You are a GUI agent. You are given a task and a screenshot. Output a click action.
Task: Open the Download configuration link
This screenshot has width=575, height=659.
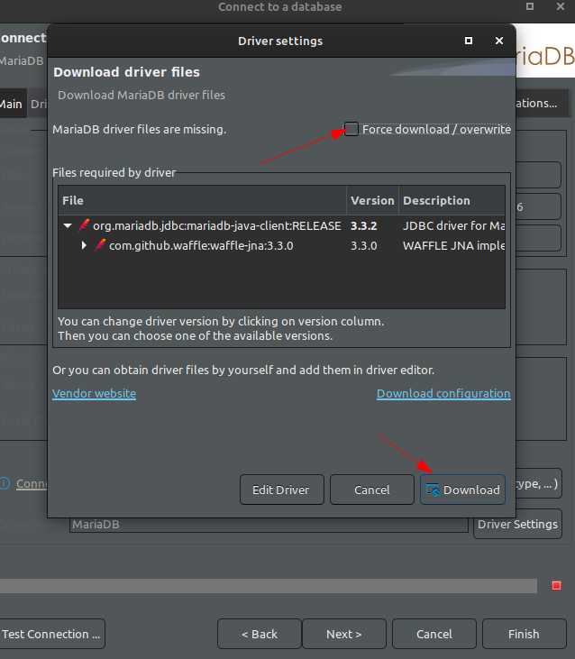(x=443, y=393)
